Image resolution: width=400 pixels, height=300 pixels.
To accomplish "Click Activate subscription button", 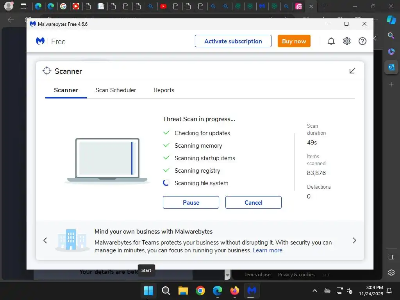I will tap(233, 41).
